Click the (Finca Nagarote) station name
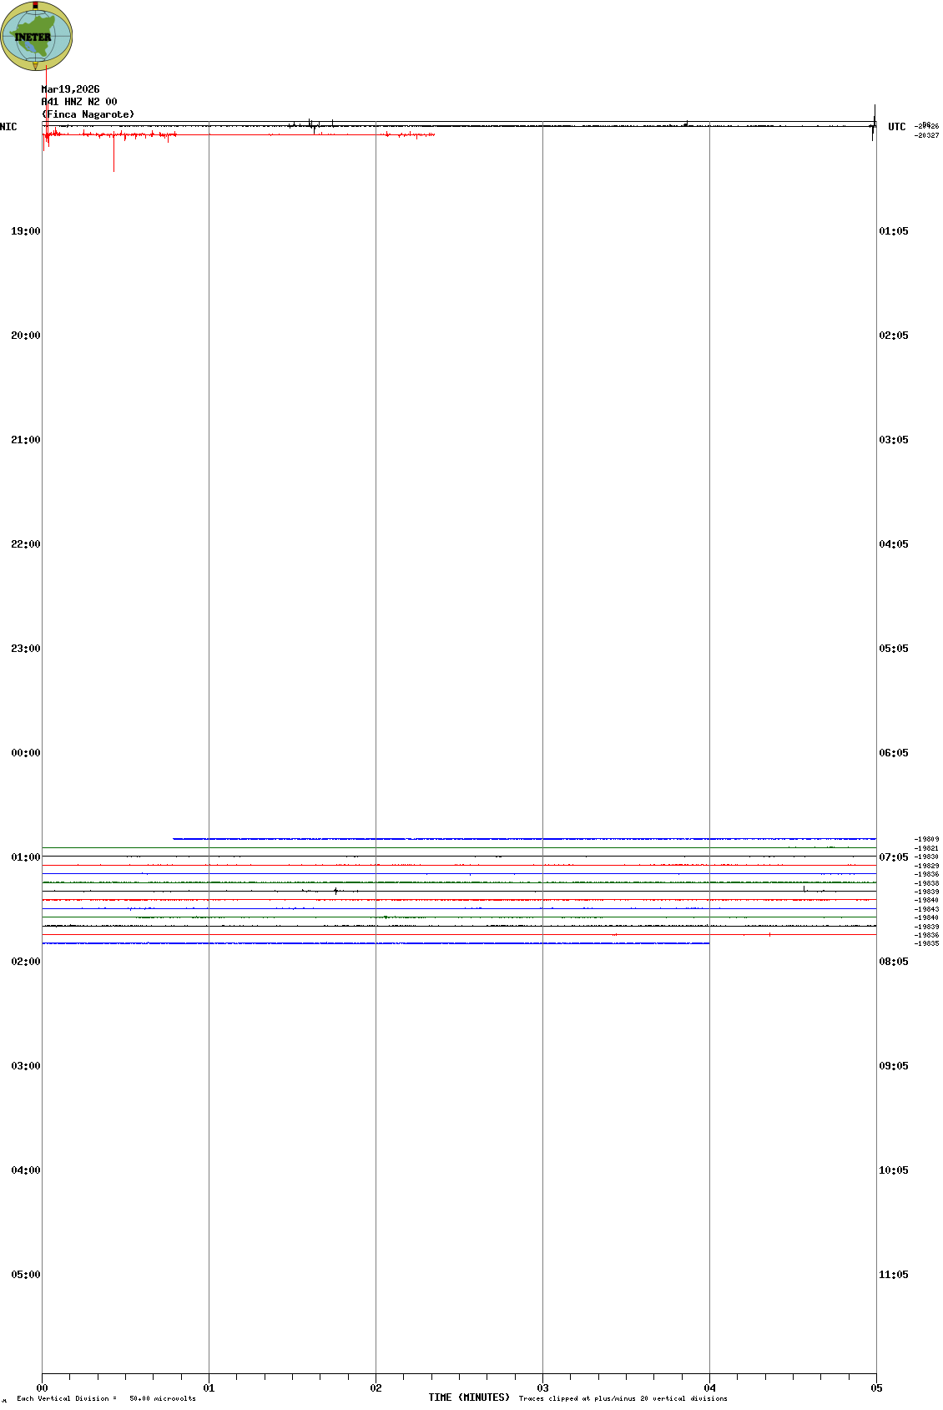 [88, 114]
